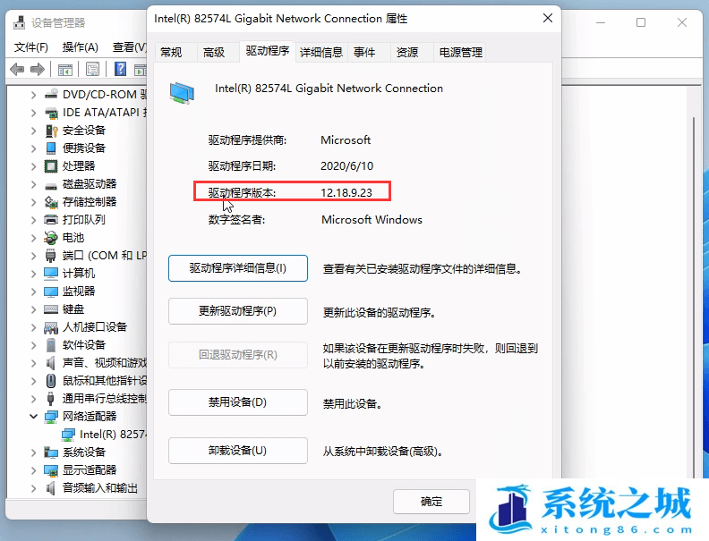Select the 显示适配器 icon
This screenshot has width=709, height=541.
click(51, 470)
